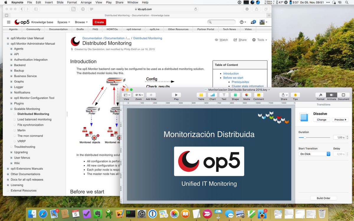The image size is (354, 221).
Task: Open Keynote Tips
Action: [x=295, y=95]
